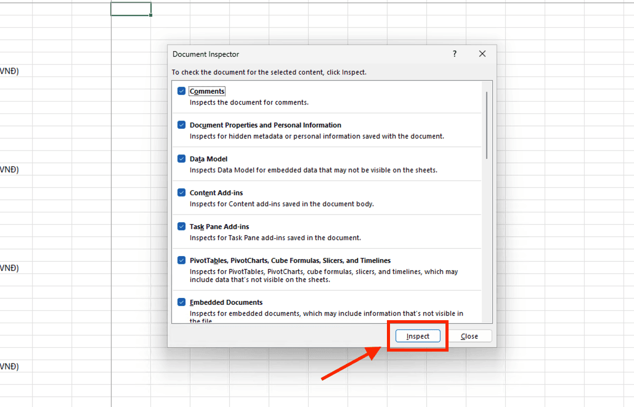
Task: Click the Document Inspector title bar
Action: tap(308, 54)
